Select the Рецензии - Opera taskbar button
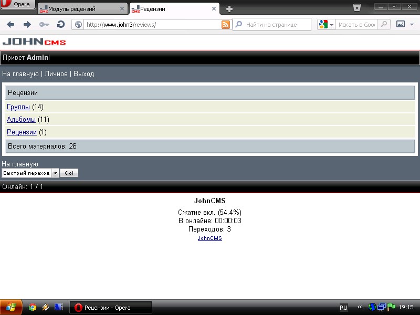 point(111,307)
